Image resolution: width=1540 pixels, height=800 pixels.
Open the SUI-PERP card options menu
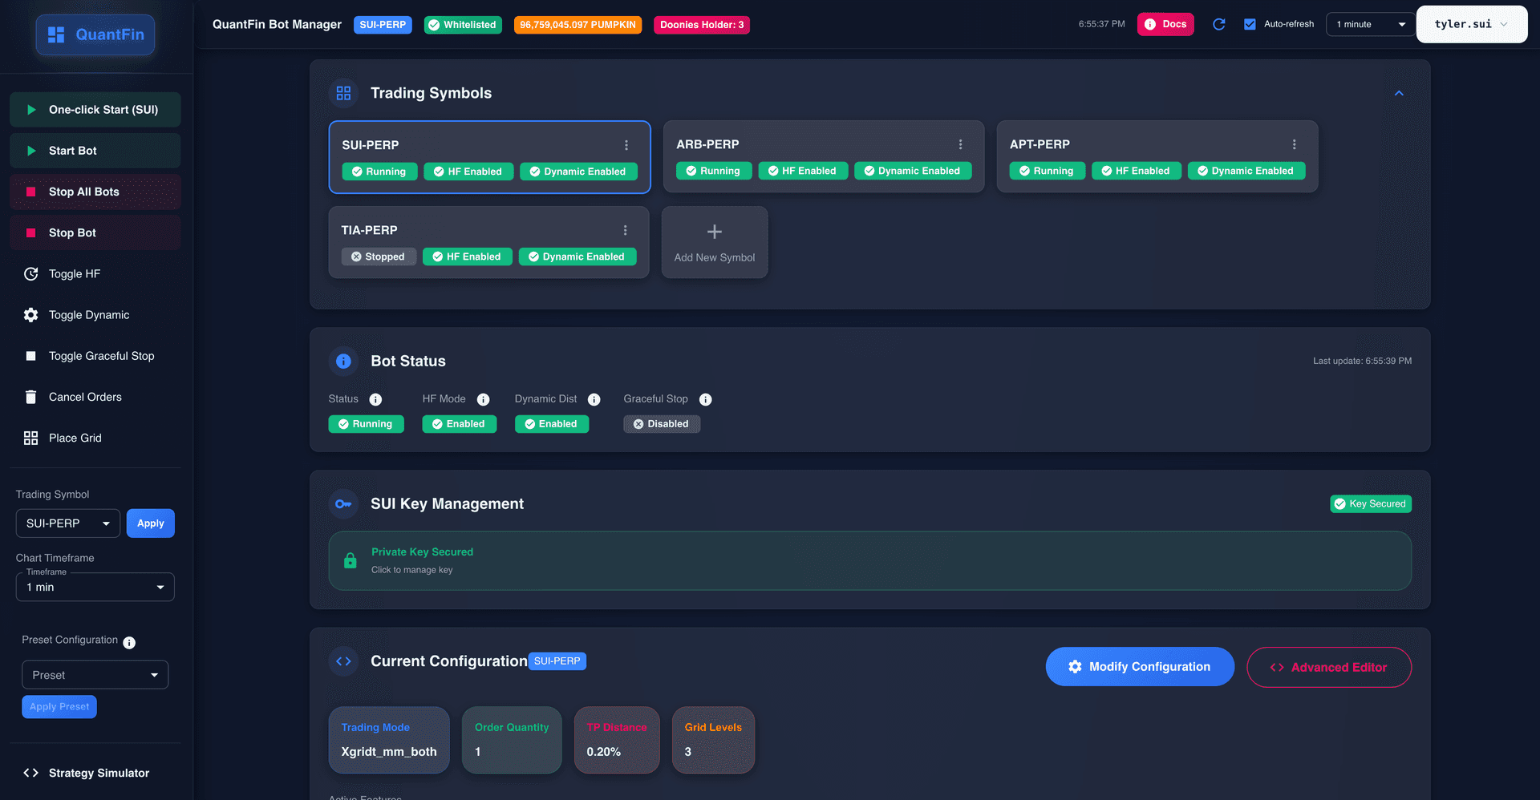pyautogui.click(x=626, y=145)
